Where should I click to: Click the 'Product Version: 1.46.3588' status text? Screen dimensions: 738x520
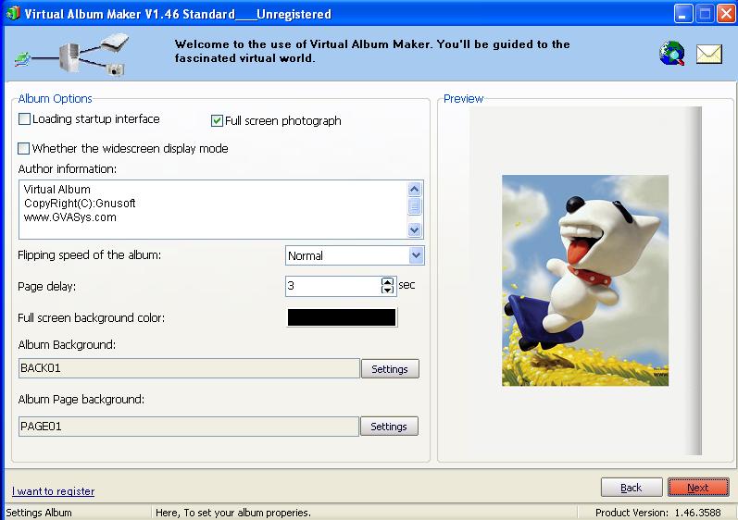point(658,513)
